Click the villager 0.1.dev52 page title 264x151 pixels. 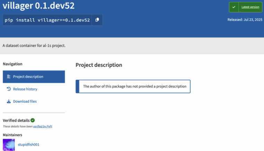tap(38, 6)
